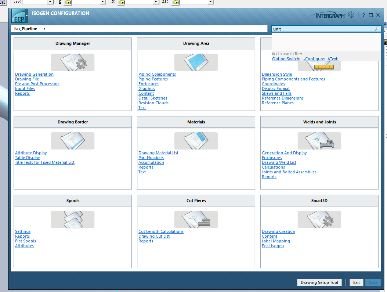Click the Smart3D blueprint gear image
This screenshot has height=292, width=387.
(x=319, y=219)
